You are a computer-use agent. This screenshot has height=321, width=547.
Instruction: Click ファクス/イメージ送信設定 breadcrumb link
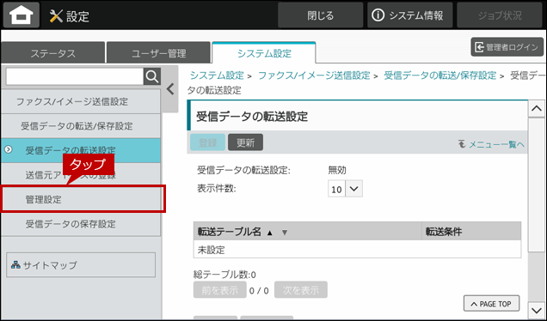[x=314, y=76]
